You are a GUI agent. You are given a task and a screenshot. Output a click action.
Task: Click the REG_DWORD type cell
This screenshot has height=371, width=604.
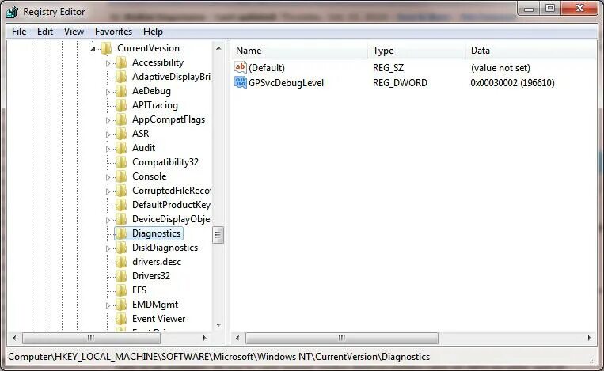400,83
